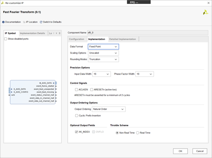The image size is (212, 158).
Task: Expand the S_AXIS_CONFIG interface plus icon
Action: tap(12, 92)
